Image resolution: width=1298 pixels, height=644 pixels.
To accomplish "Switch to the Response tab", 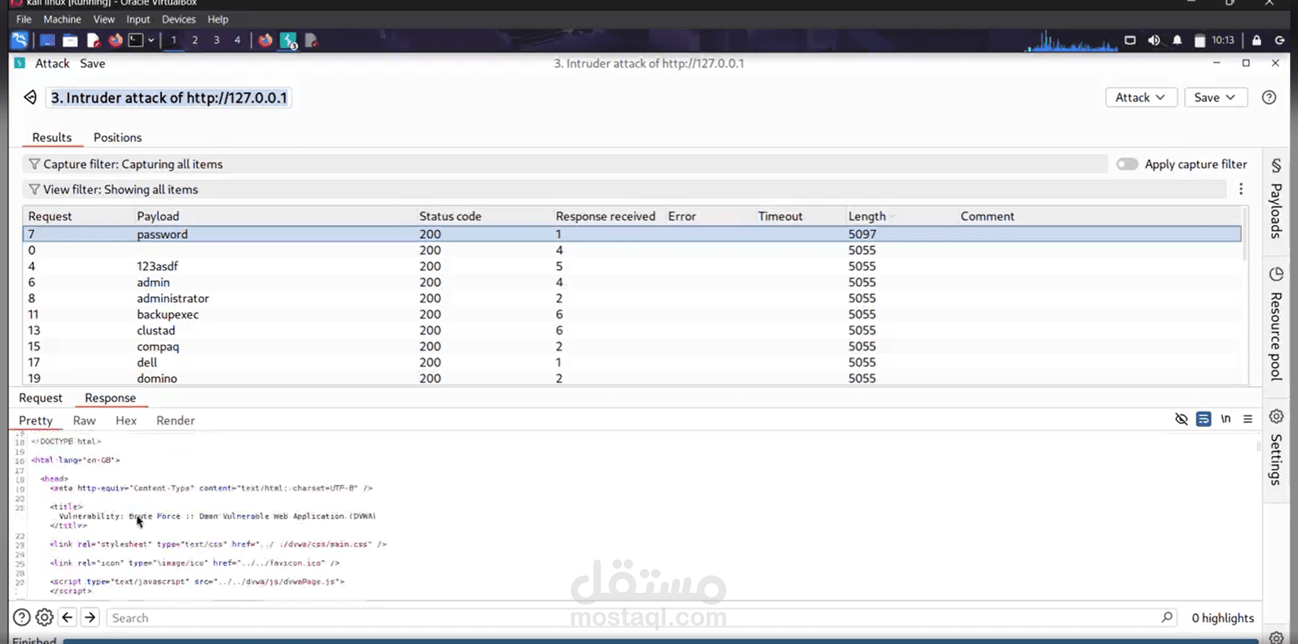I will [110, 398].
